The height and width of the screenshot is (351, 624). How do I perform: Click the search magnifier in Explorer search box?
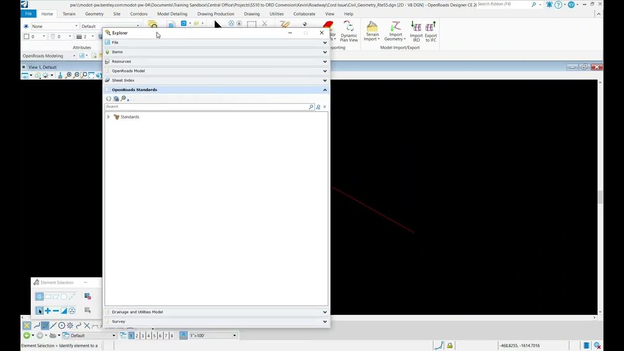[x=311, y=107]
